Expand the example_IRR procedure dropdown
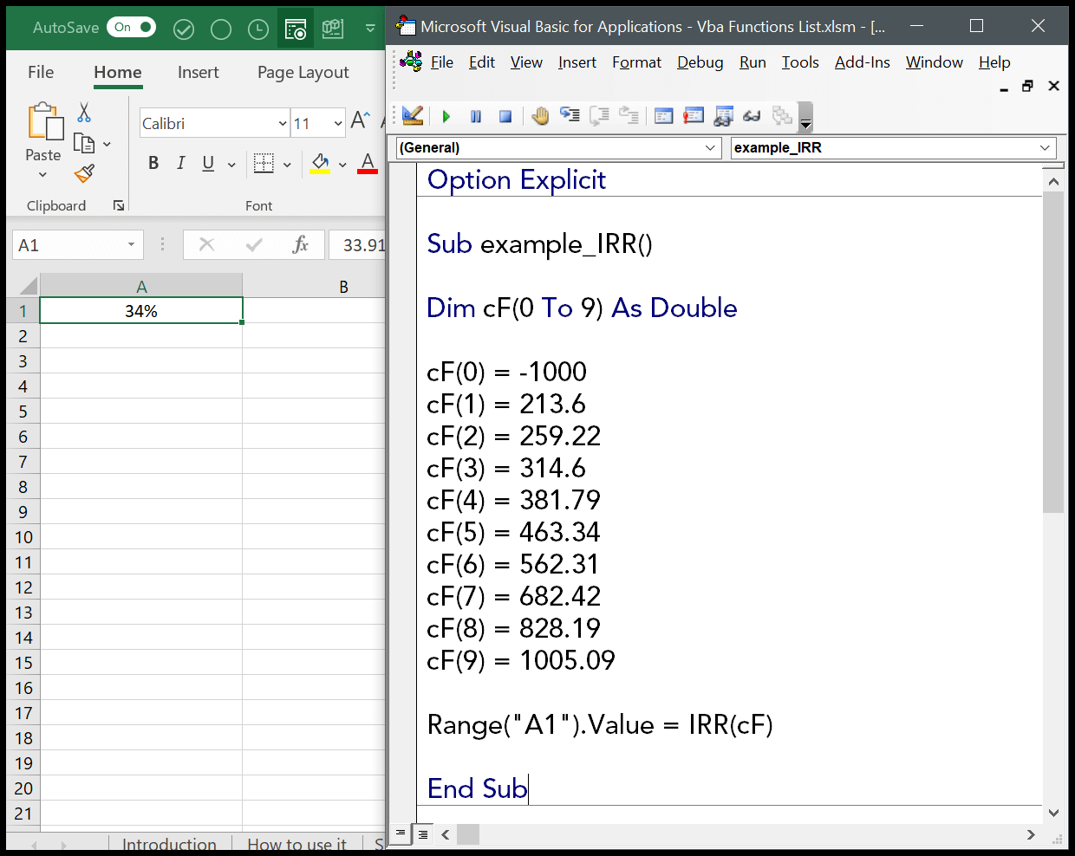Viewport: 1075px width, 856px height. click(x=1045, y=148)
